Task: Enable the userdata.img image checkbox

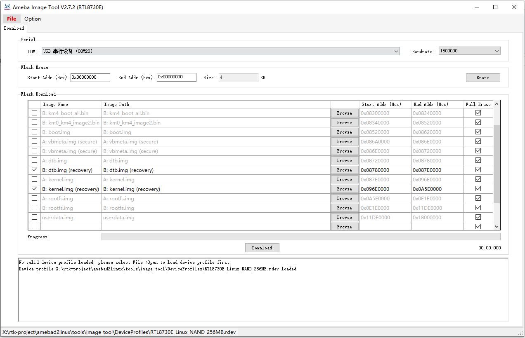Action: click(x=34, y=217)
